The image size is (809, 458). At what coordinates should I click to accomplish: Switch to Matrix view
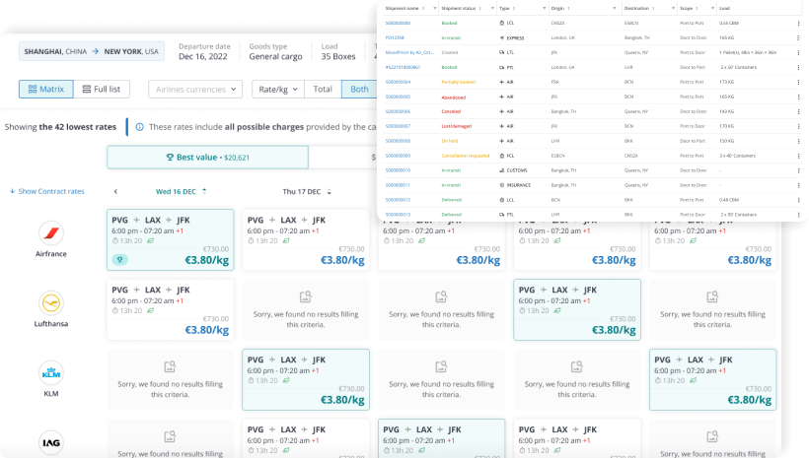(46, 89)
